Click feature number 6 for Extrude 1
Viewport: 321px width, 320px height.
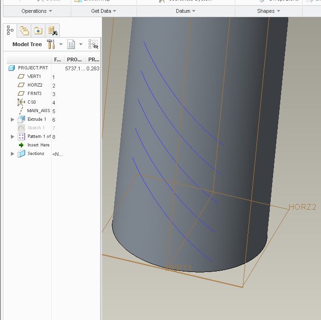54,120
